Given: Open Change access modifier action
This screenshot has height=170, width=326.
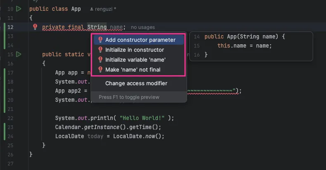Looking at the screenshot, I should (136, 84).
